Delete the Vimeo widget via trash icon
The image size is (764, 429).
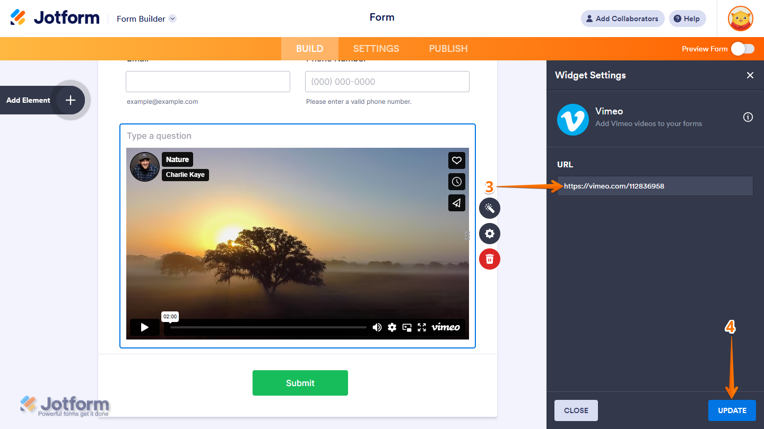point(489,259)
